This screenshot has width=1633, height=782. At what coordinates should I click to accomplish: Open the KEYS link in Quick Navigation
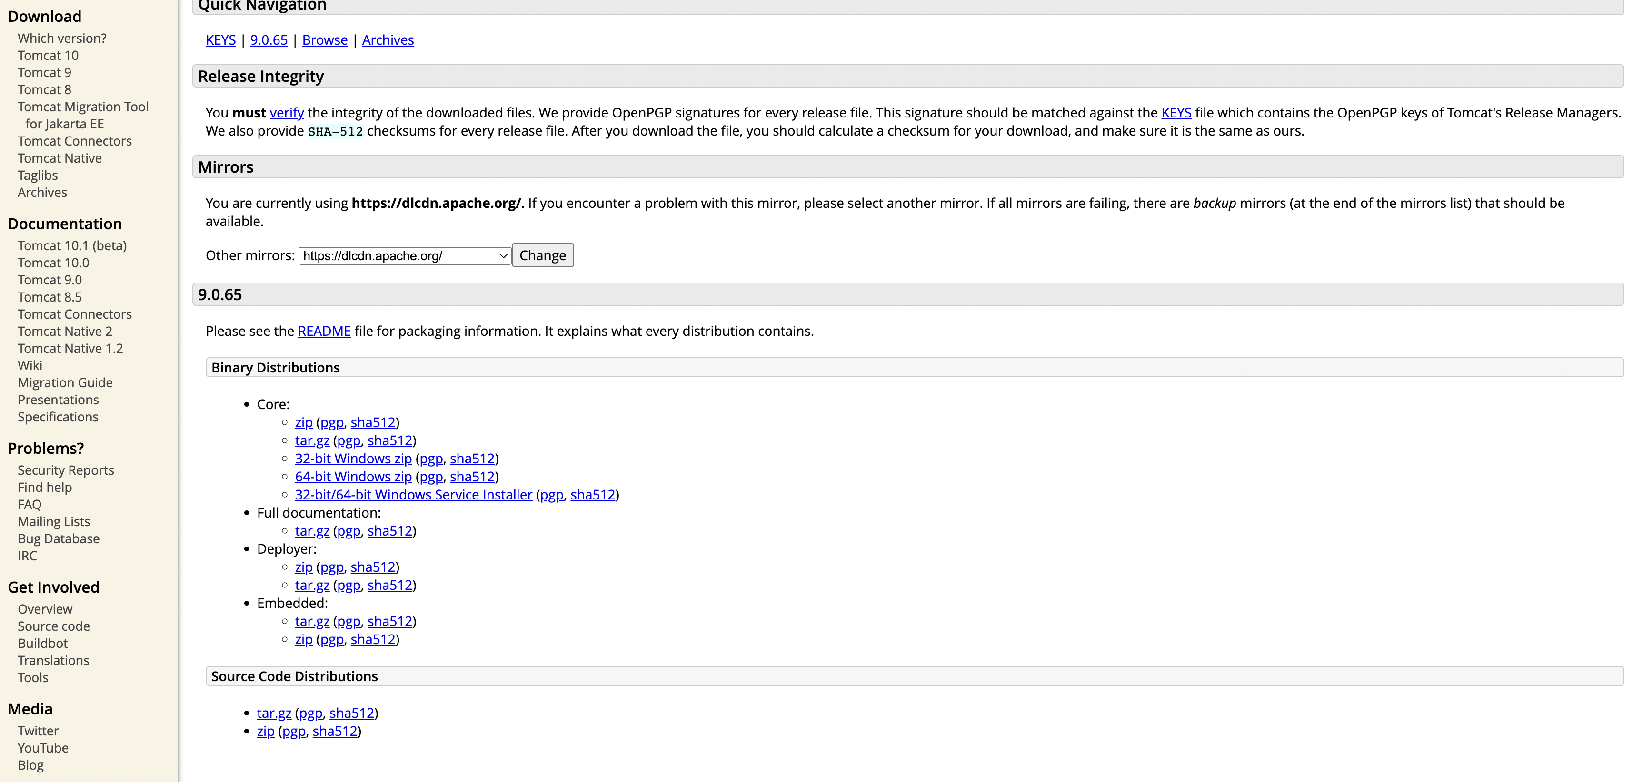[220, 40]
